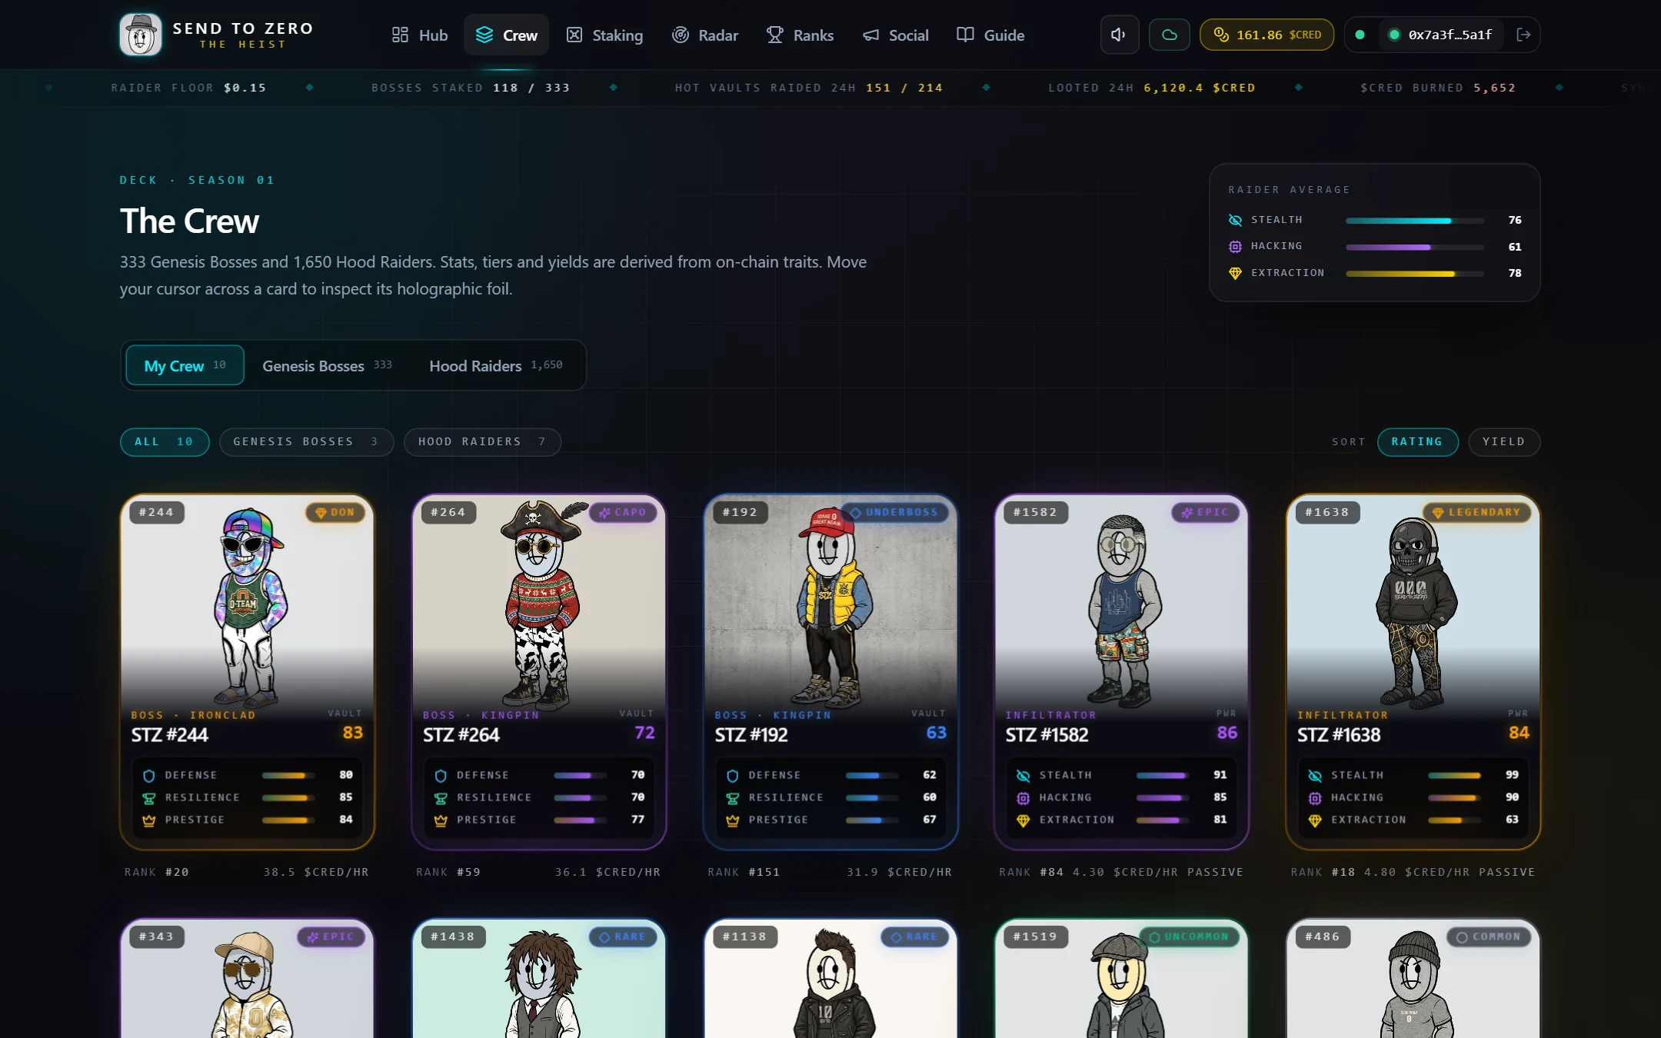This screenshot has height=1038, width=1661.
Task: Click the Raider Average Stealth bar
Action: [x=1415, y=221]
